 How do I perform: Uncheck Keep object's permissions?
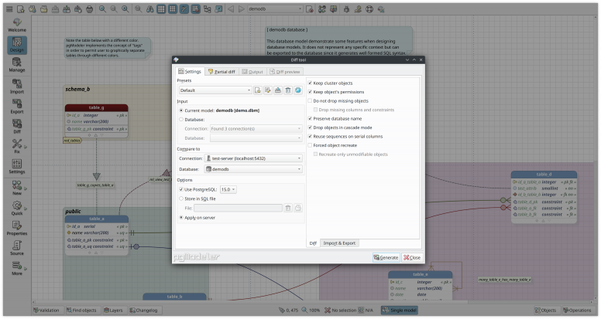point(310,92)
